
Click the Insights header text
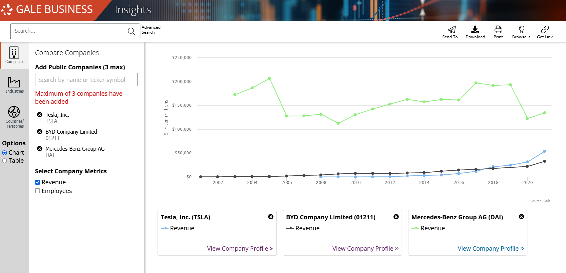[x=133, y=10]
